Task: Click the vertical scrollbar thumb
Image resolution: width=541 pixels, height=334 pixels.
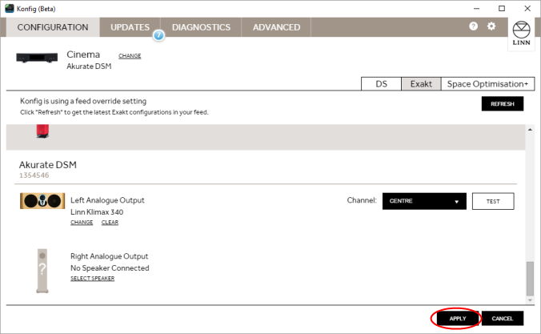Action: coord(530,279)
